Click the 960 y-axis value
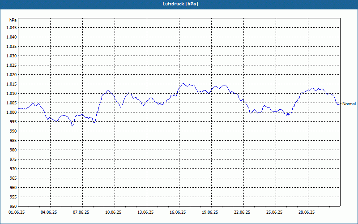 click(x=13, y=187)
